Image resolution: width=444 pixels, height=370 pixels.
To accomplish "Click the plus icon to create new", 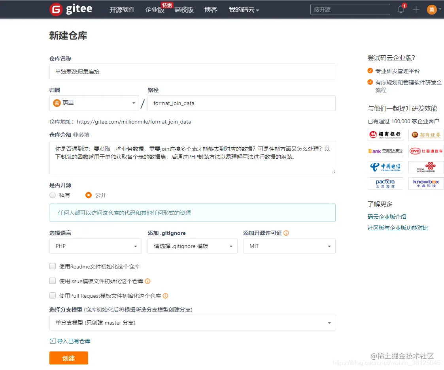I will [416, 10].
